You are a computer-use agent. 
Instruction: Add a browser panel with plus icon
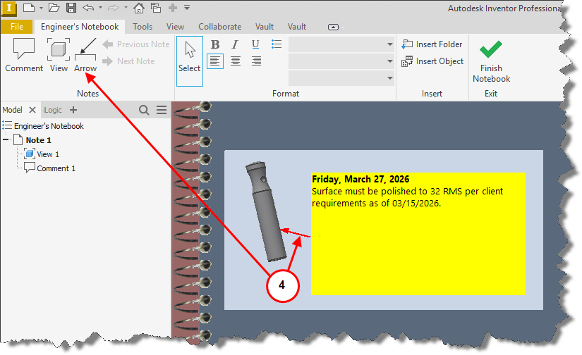pos(73,110)
